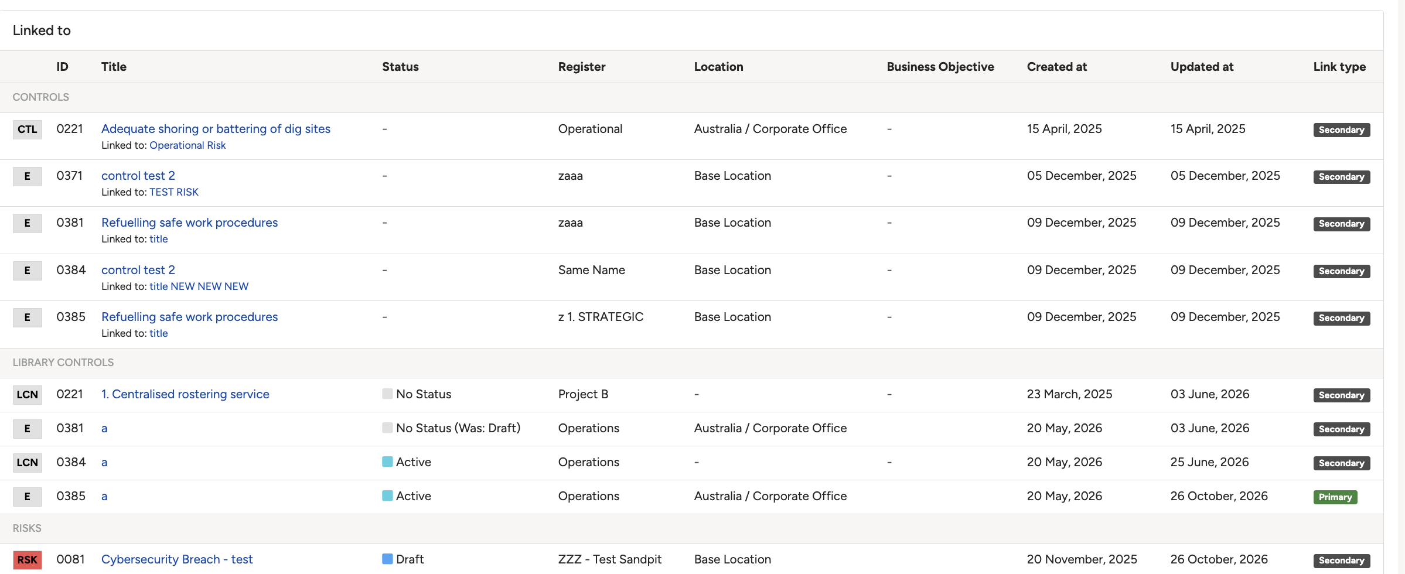Open Cybersecurity Breach - test risk

(x=177, y=559)
